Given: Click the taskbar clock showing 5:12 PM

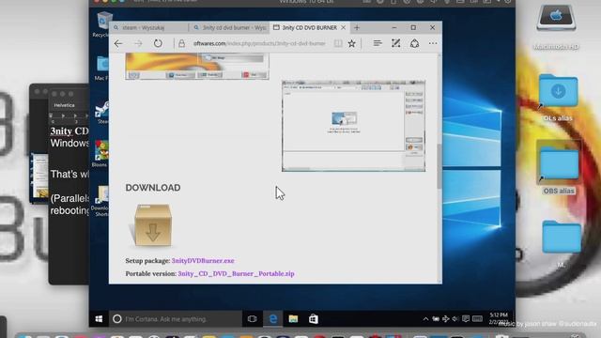Looking at the screenshot, I should tap(499, 318).
